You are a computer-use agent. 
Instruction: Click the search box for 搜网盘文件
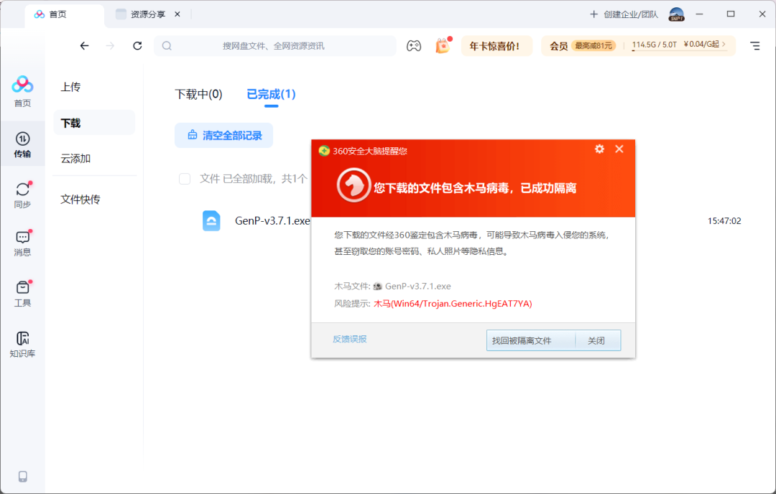(274, 46)
